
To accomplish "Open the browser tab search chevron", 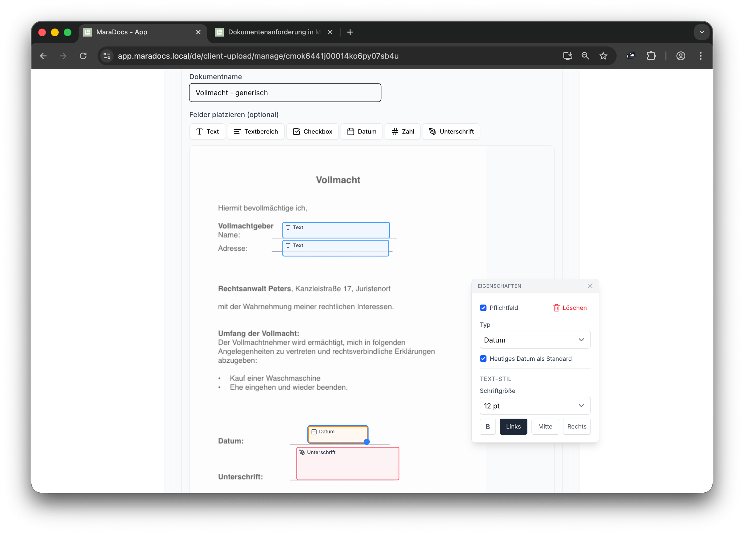I will click(x=702, y=32).
